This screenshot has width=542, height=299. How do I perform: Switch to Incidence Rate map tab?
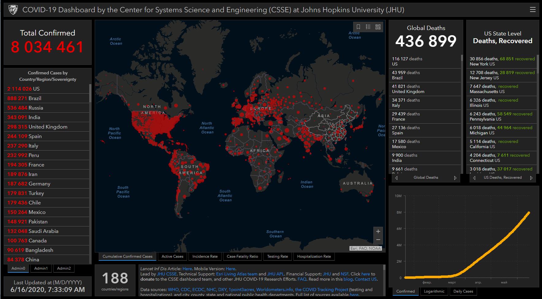click(x=205, y=256)
